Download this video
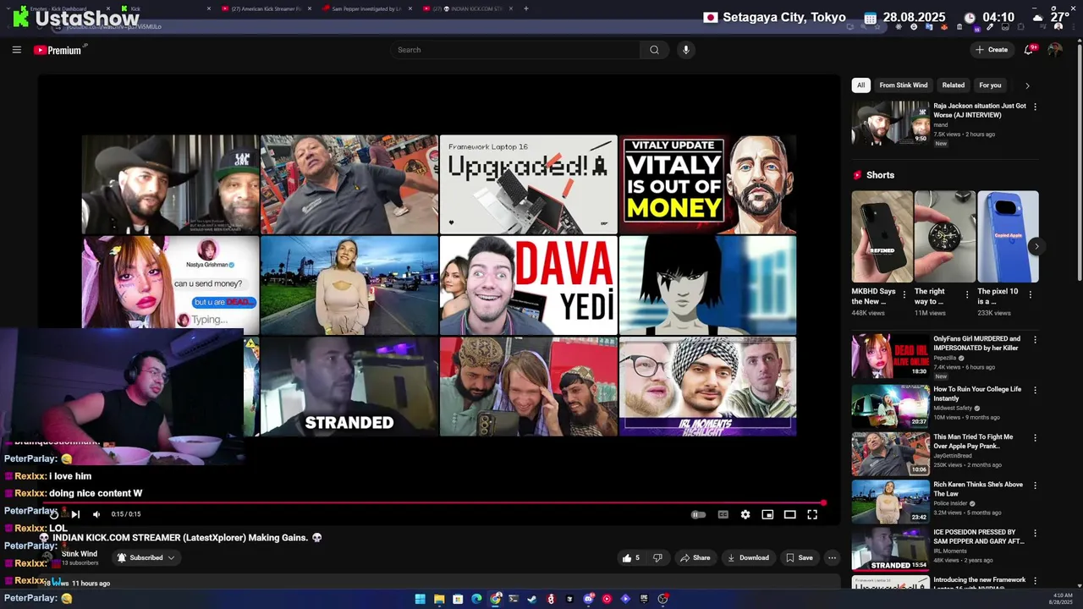Screen dimensions: 1083x609 click(x=748, y=557)
